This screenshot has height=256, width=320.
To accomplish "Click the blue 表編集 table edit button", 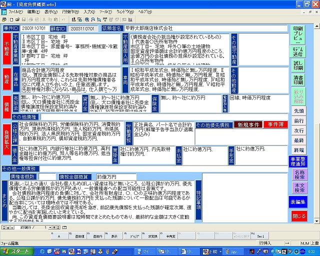I will pyautogui.click(x=299, y=201).
